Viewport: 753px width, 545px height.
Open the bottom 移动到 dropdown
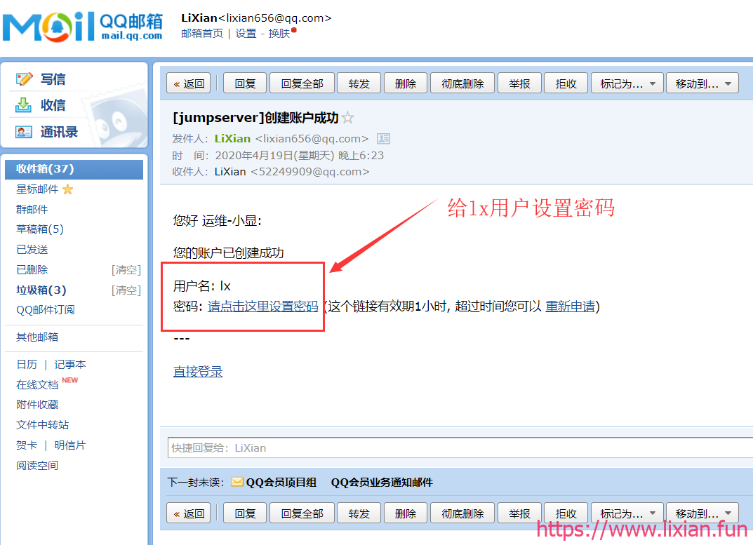tap(702, 513)
